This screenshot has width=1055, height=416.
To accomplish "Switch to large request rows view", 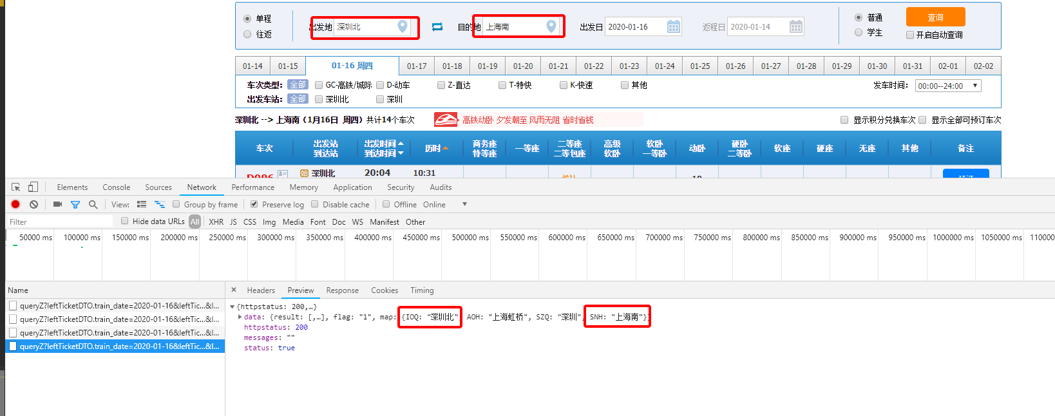I will pos(142,204).
